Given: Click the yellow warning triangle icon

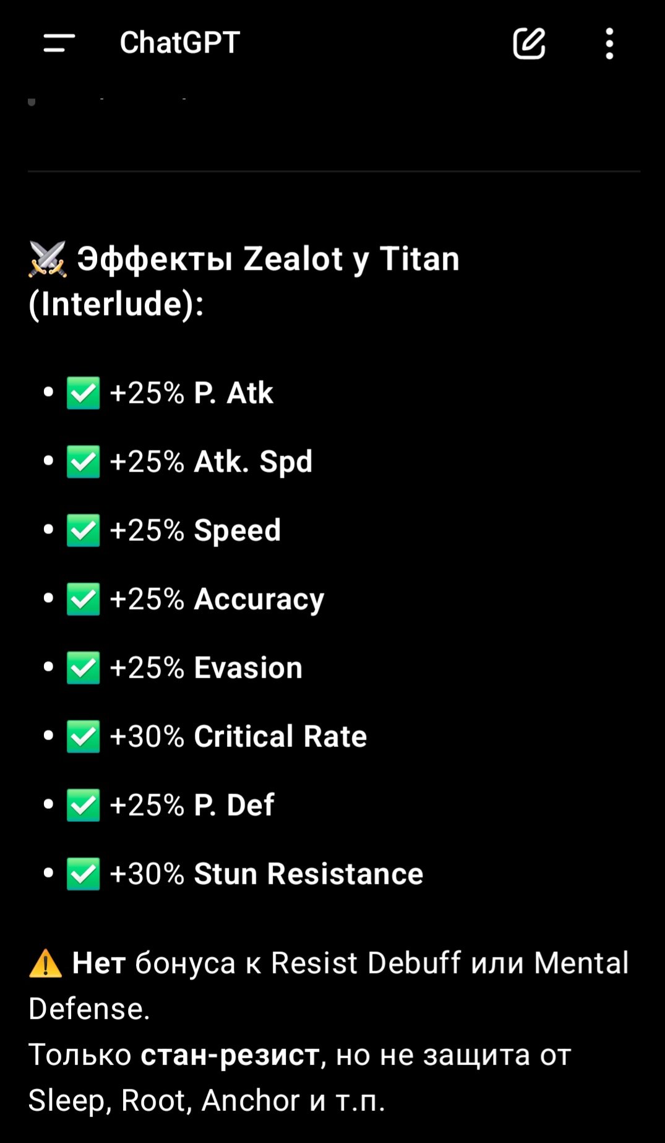Looking at the screenshot, I should pyautogui.click(x=46, y=964).
